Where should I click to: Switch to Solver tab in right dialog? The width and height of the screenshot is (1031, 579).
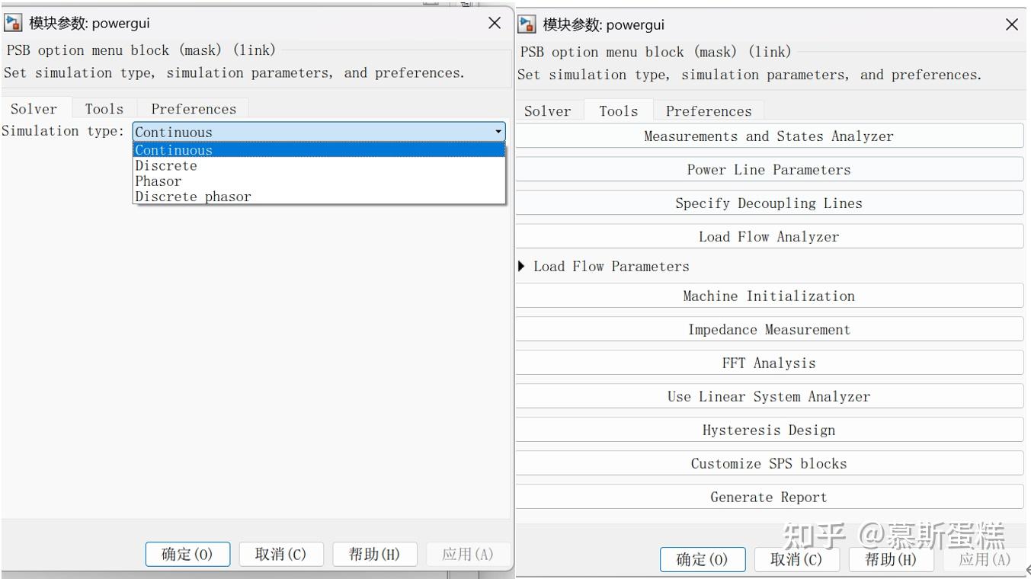coord(548,111)
